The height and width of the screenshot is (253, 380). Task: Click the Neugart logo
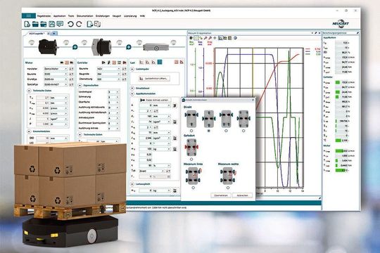click(x=341, y=23)
